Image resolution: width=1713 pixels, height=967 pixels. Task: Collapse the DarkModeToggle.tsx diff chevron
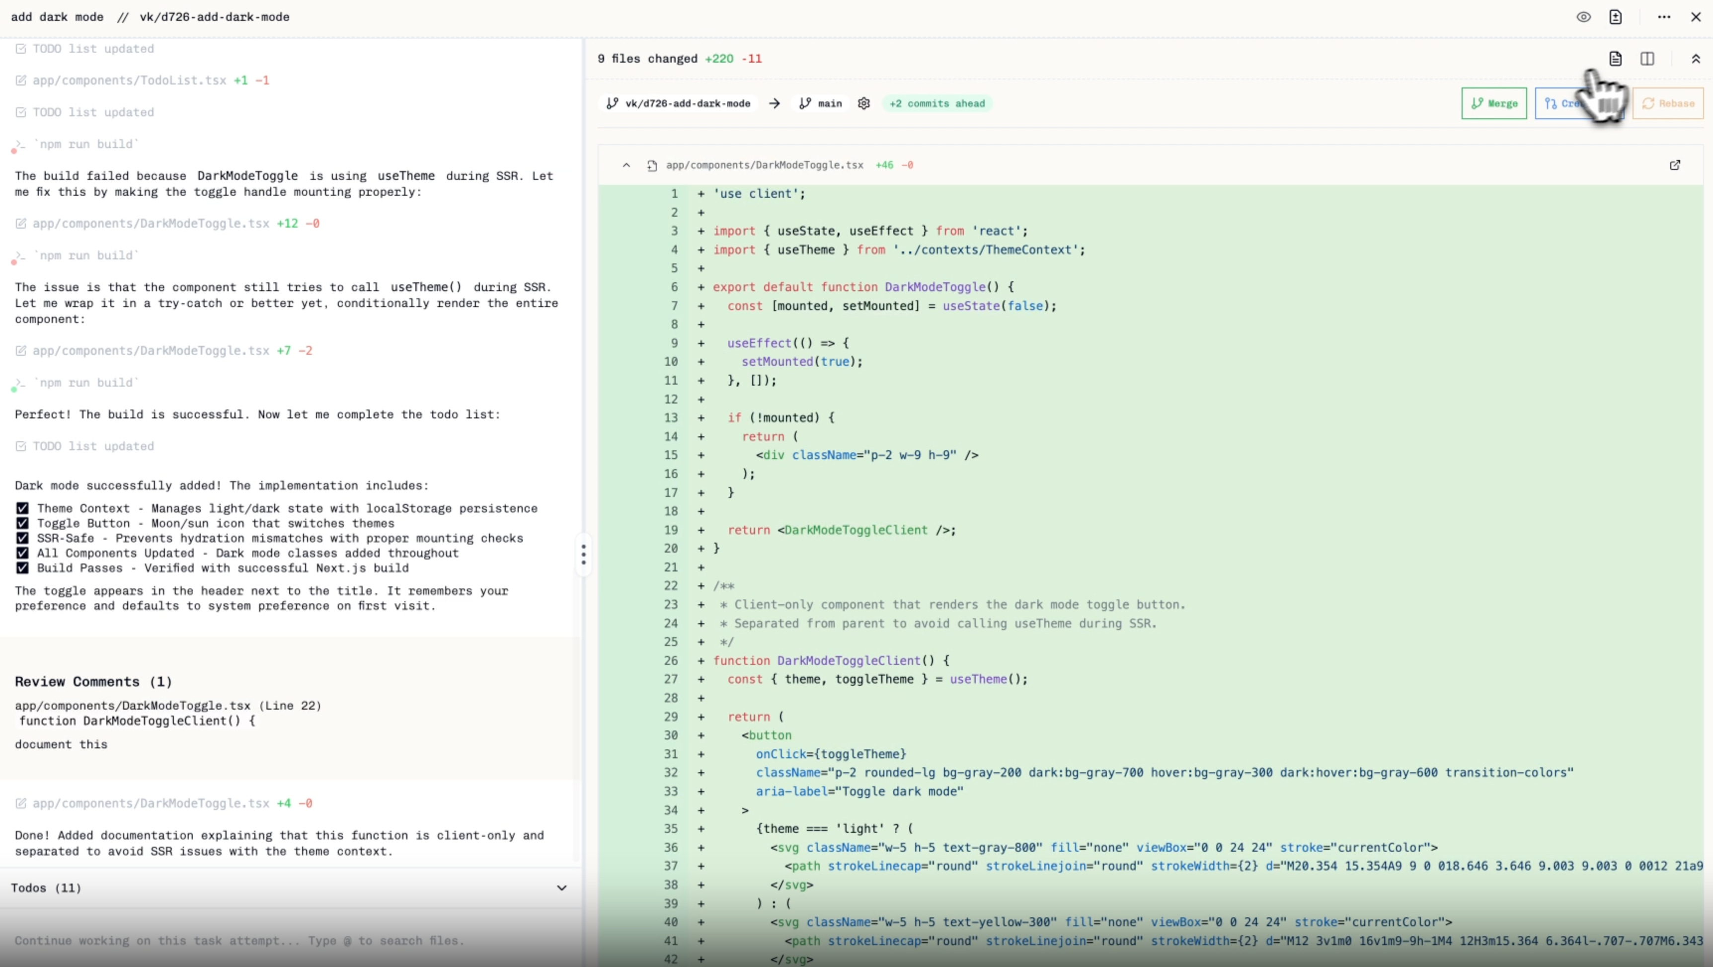(626, 165)
